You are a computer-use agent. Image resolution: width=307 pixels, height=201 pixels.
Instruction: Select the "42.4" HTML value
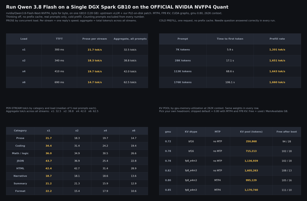pos(49,168)
